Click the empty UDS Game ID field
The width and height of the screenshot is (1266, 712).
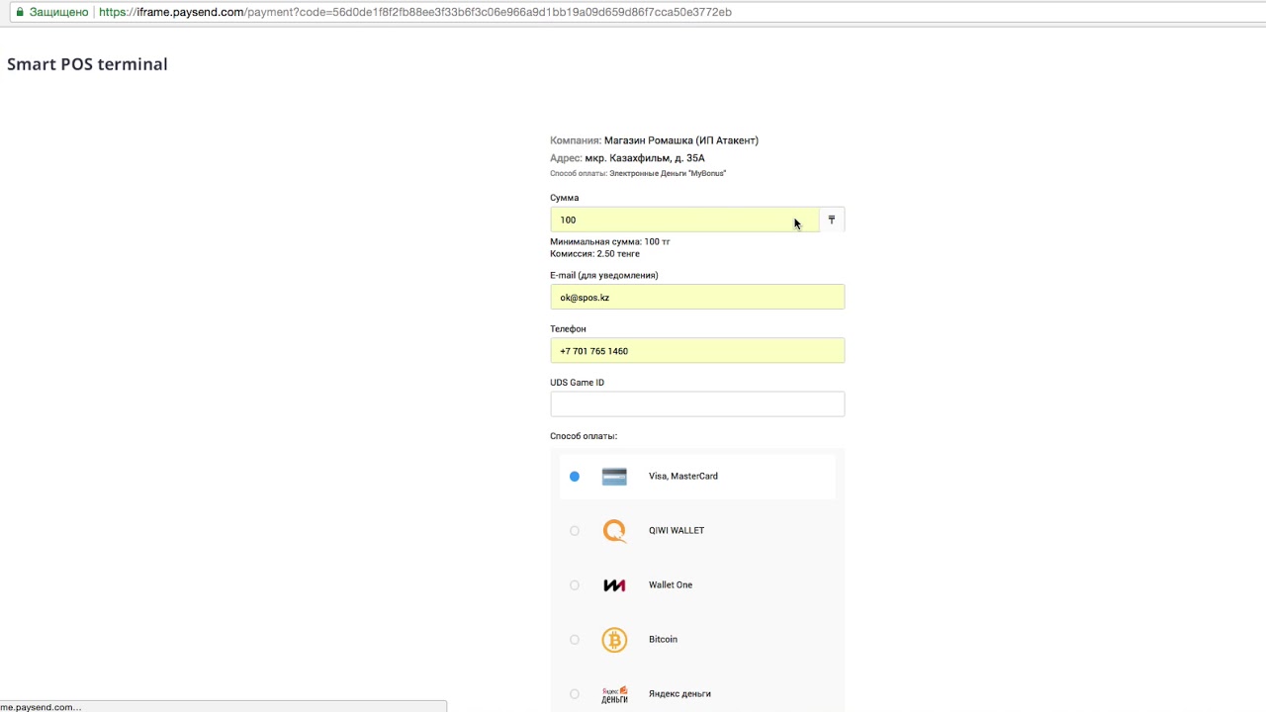point(697,403)
